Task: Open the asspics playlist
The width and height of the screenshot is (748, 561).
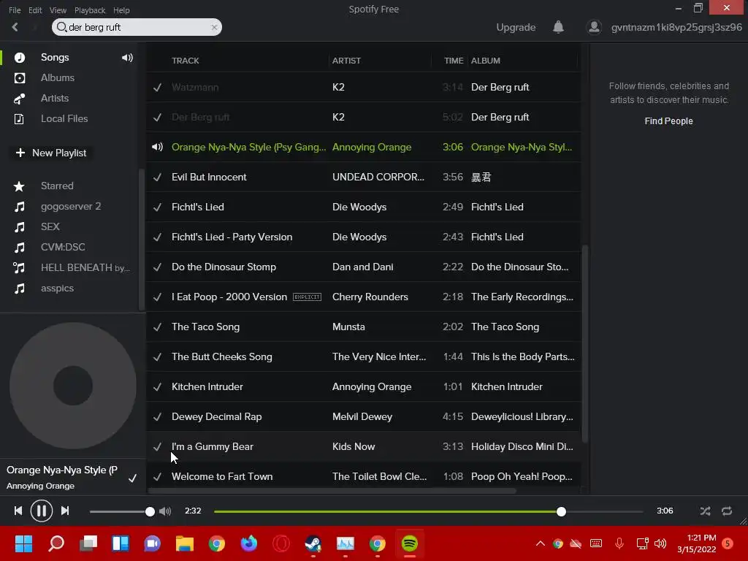Action: tap(57, 289)
